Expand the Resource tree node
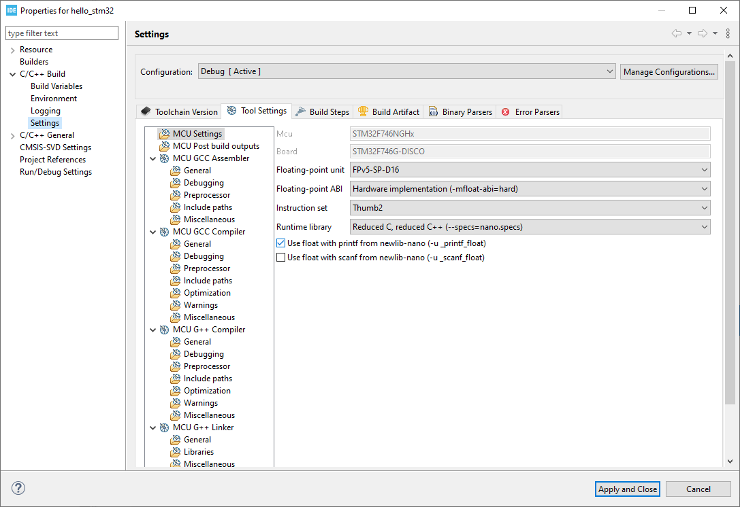This screenshot has height=507, width=740. point(12,50)
